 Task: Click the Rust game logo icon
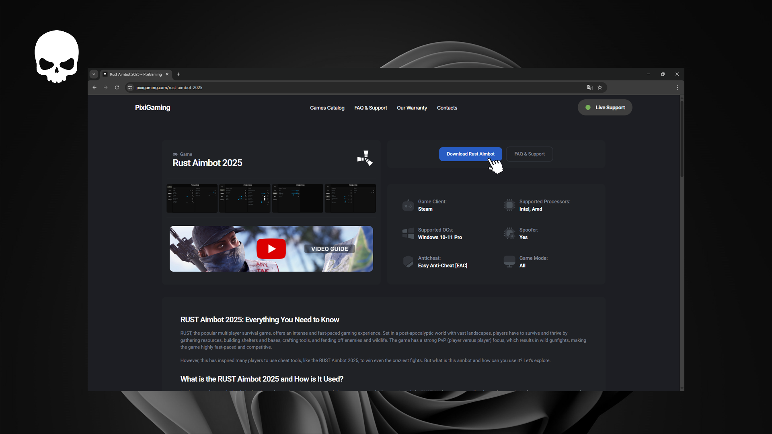coord(365,158)
